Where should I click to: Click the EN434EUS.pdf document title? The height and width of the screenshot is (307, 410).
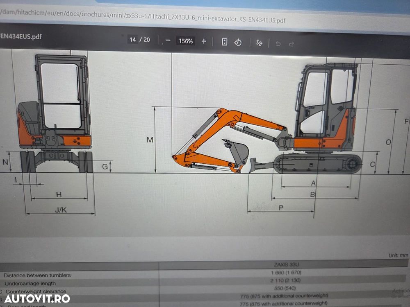pos(20,36)
